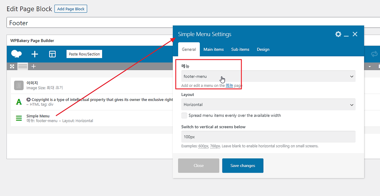Switch to the Sub items tab

tap(240, 49)
